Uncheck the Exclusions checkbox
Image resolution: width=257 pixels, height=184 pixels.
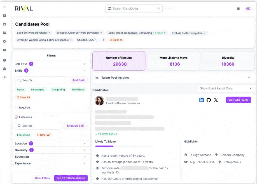pyautogui.click(x=17, y=117)
